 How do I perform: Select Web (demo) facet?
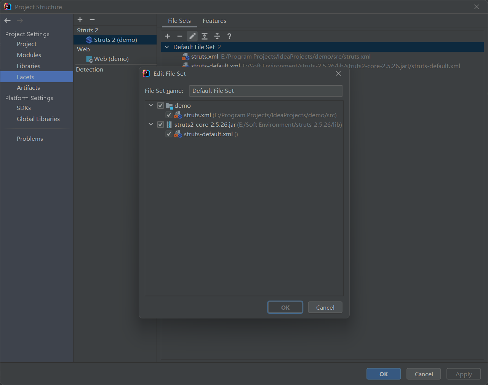click(115, 59)
